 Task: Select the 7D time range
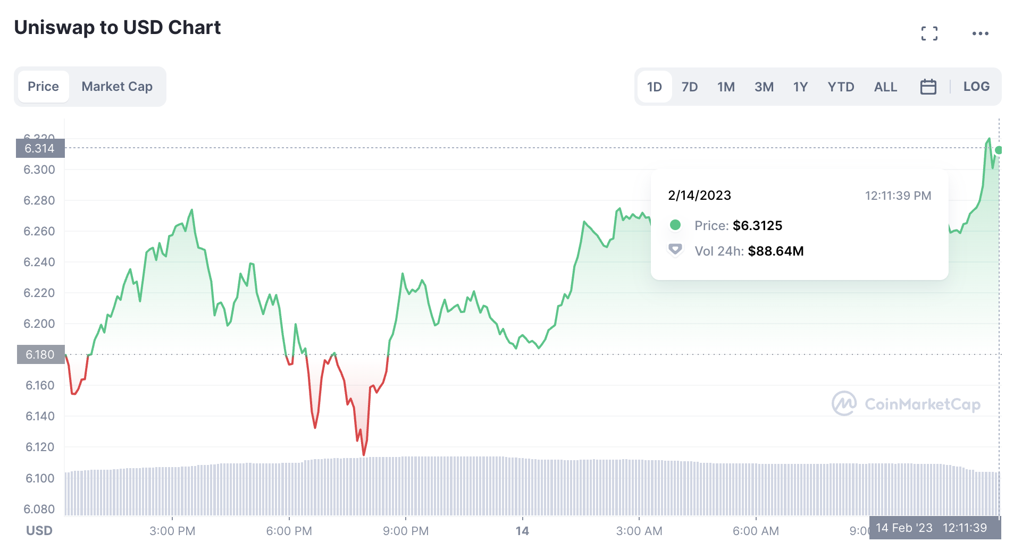point(690,87)
